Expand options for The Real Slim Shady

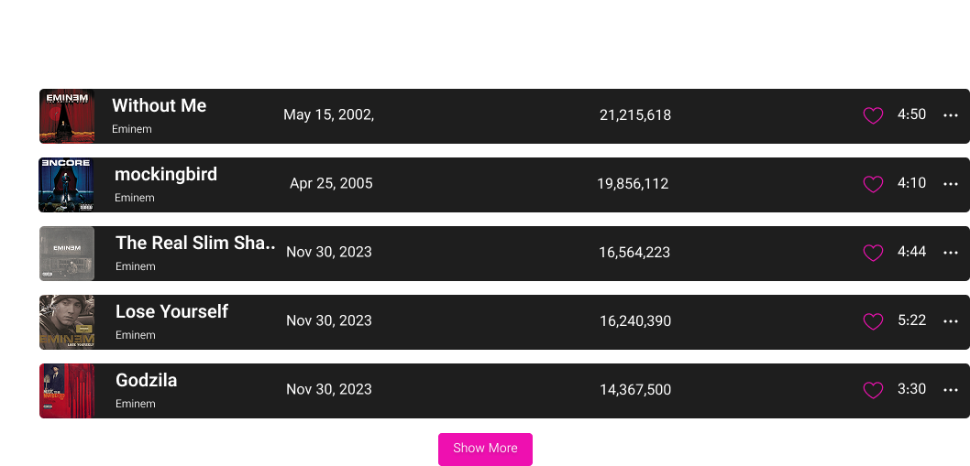coord(951,253)
